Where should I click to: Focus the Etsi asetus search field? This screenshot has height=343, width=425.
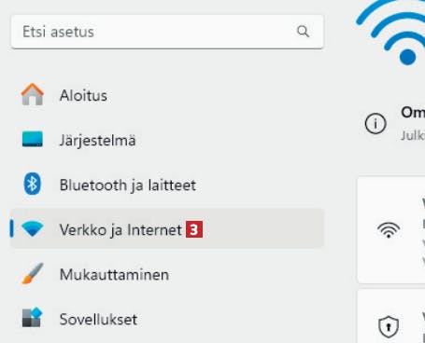pos(167,32)
